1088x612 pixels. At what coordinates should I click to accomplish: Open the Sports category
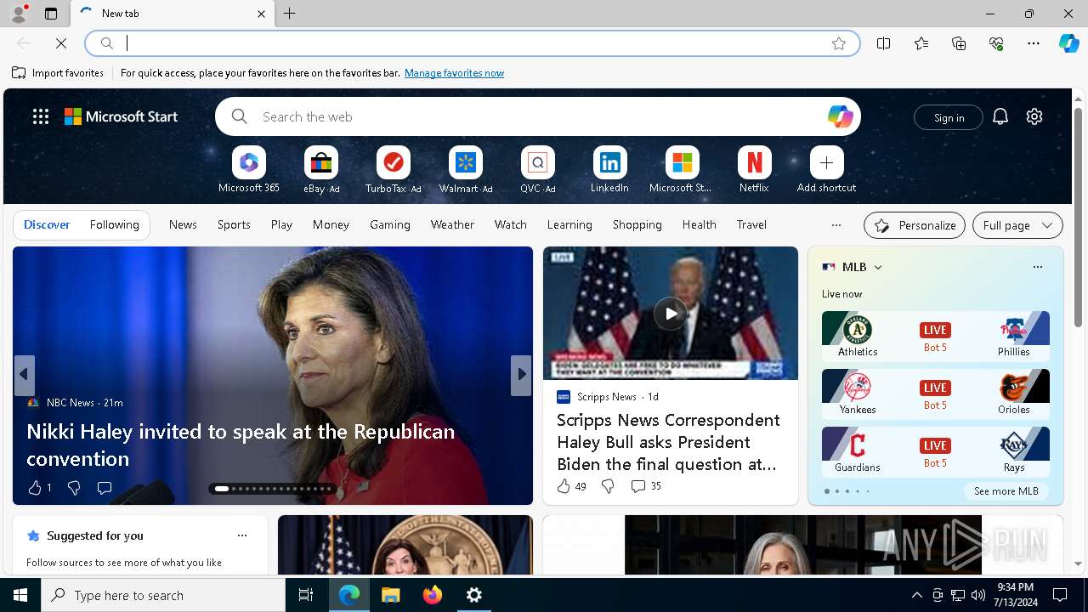pos(234,225)
